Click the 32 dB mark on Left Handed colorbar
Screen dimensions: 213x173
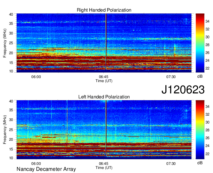(x=207, y=114)
